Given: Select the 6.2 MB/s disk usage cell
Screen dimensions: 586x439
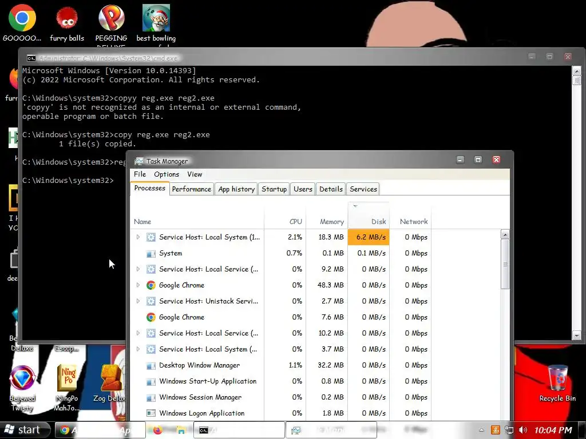Looking at the screenshot, I should pyautogui.click(x=369, y=237).
